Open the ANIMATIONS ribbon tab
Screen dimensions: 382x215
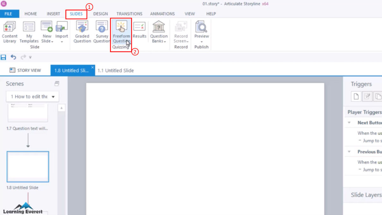coord(162,14)
